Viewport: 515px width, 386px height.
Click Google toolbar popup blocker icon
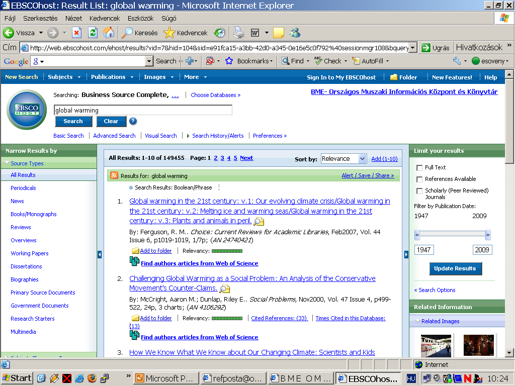210,61
